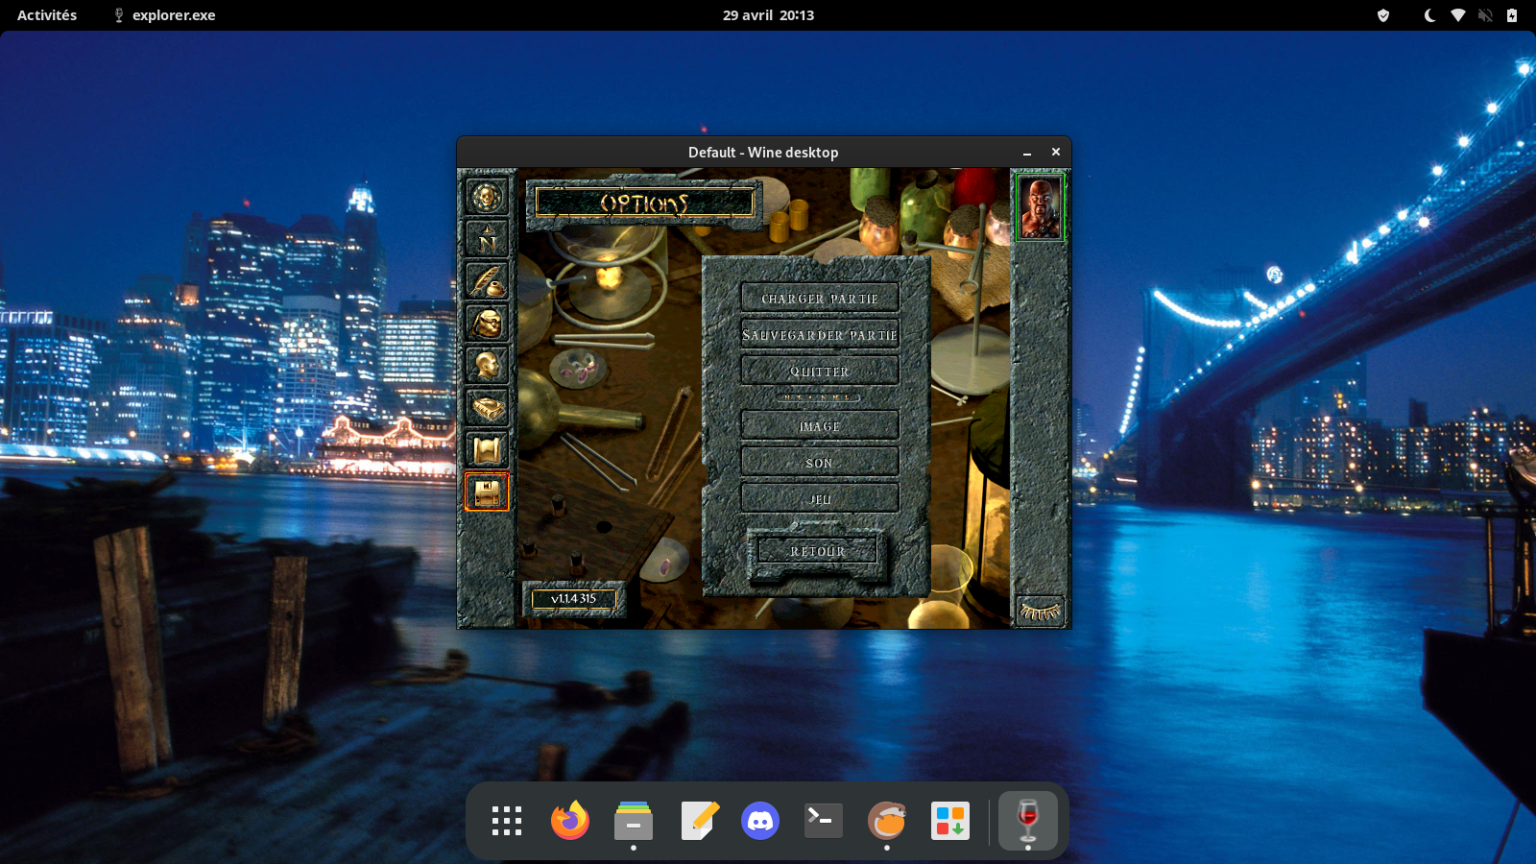Close the Wine desktop window
Screen dimensions: 1536x864
(1056, 152)
